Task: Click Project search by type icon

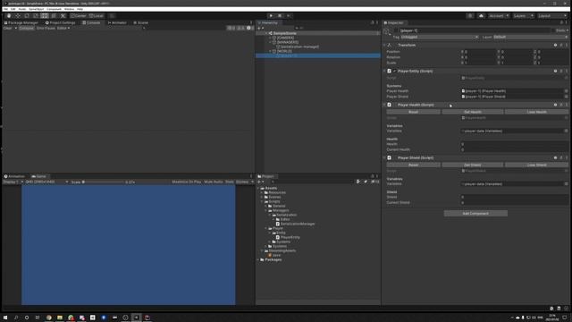Action: [x=358, y=182]
